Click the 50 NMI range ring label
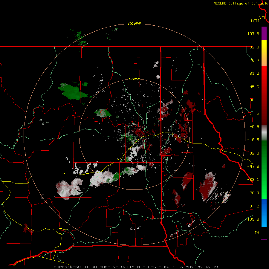The height and width of the screenshot is (269, 269). point(134,79)
